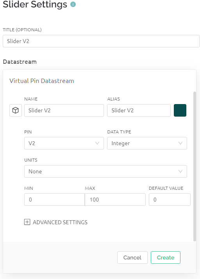Open the Data Type dropdown showing Integer

click(147, 143)
